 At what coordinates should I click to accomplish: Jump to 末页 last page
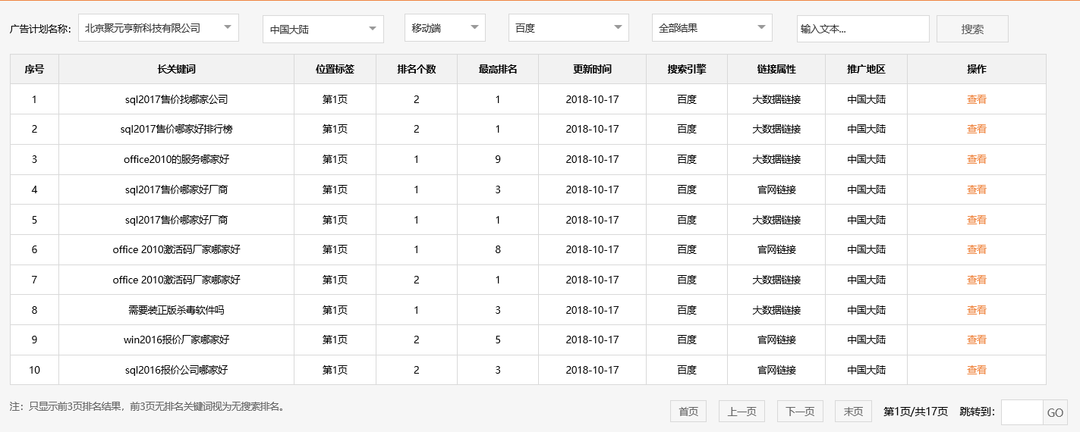click(853, 412)
